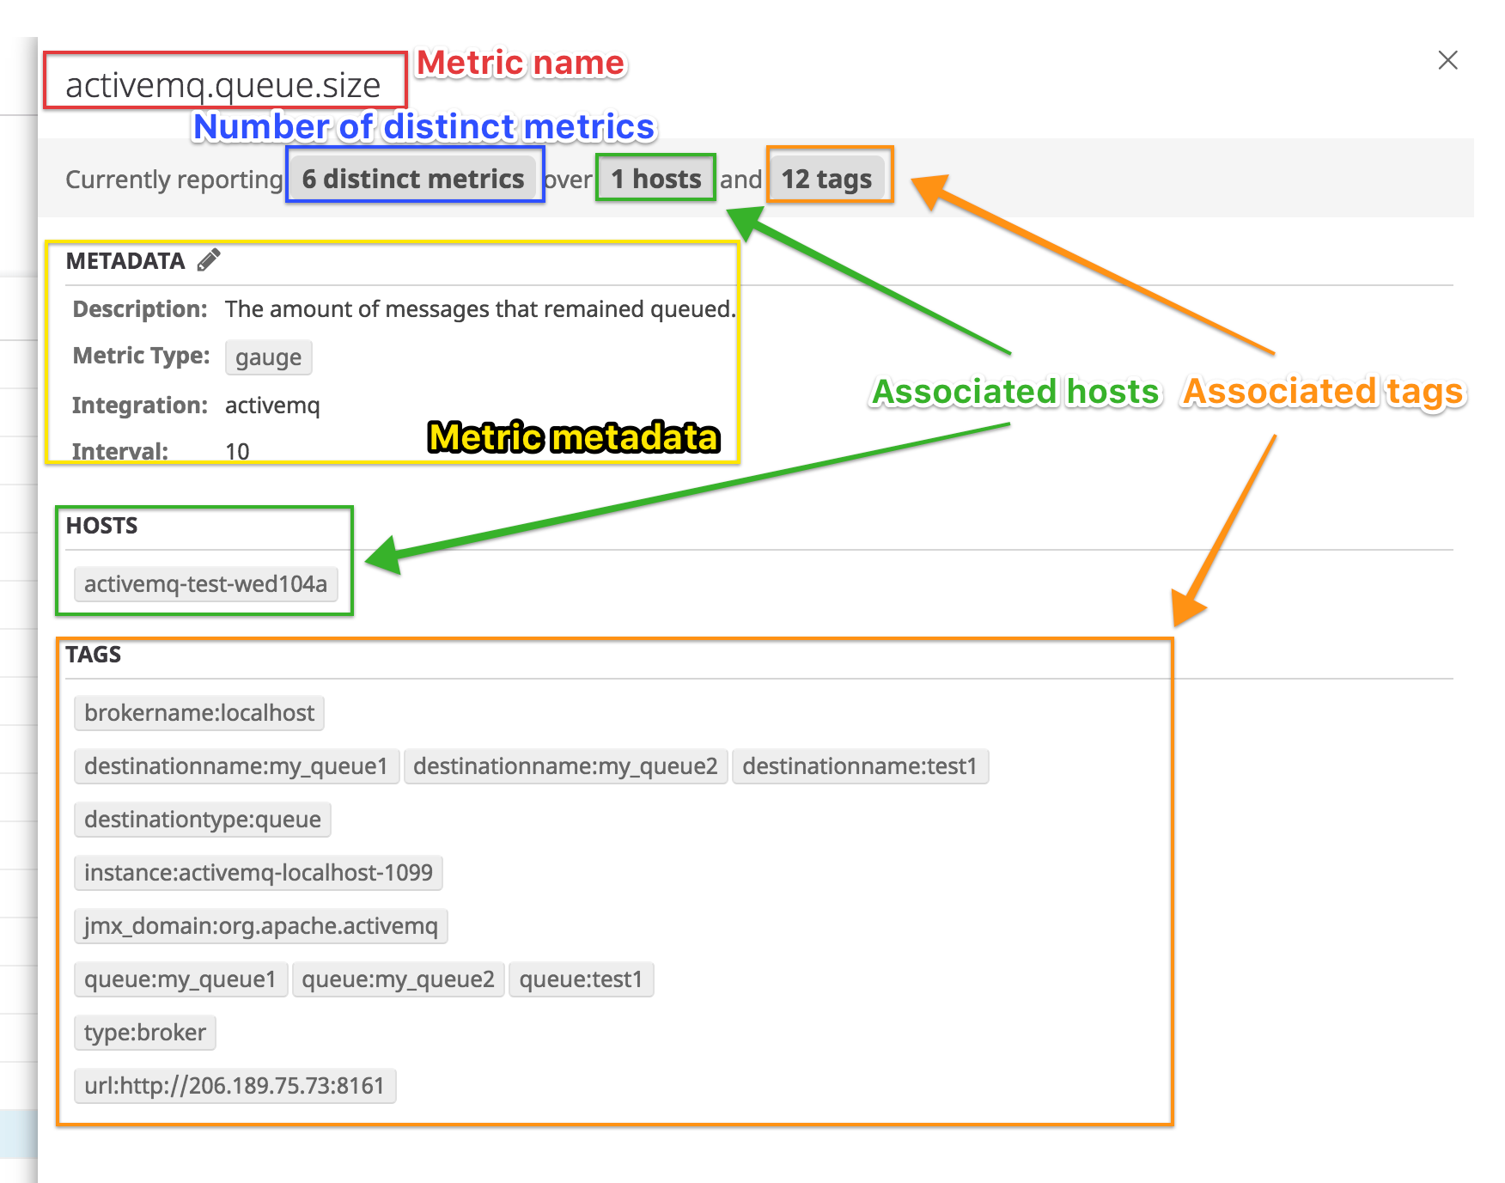The height and width of the screenshot is (1183, 1505).
Task: Click the queue:my_queue2 tag
Action: pyautogui.click(x=399, y=979)
